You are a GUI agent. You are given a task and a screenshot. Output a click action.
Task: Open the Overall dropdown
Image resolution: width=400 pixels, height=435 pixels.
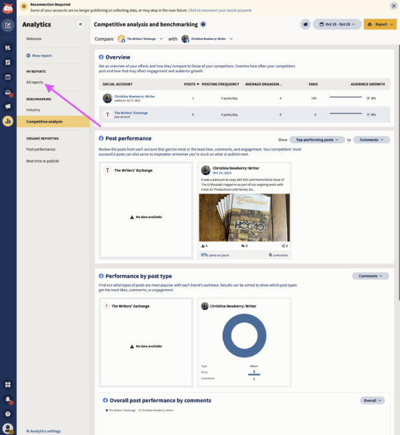[372, 401]
